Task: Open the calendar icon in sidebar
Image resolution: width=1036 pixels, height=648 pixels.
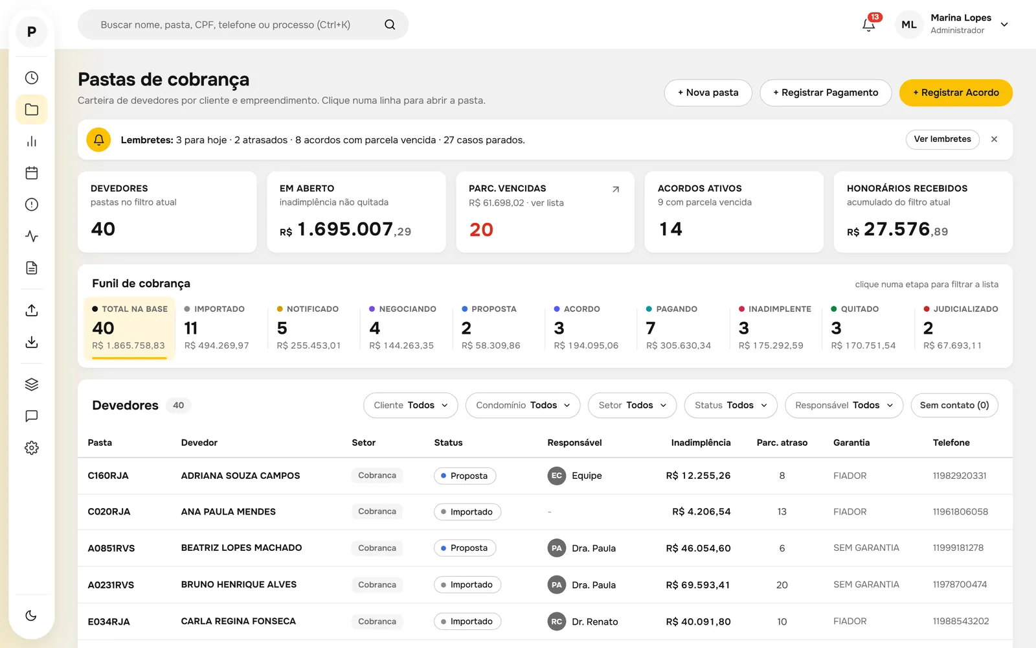Action: point(31,173)
